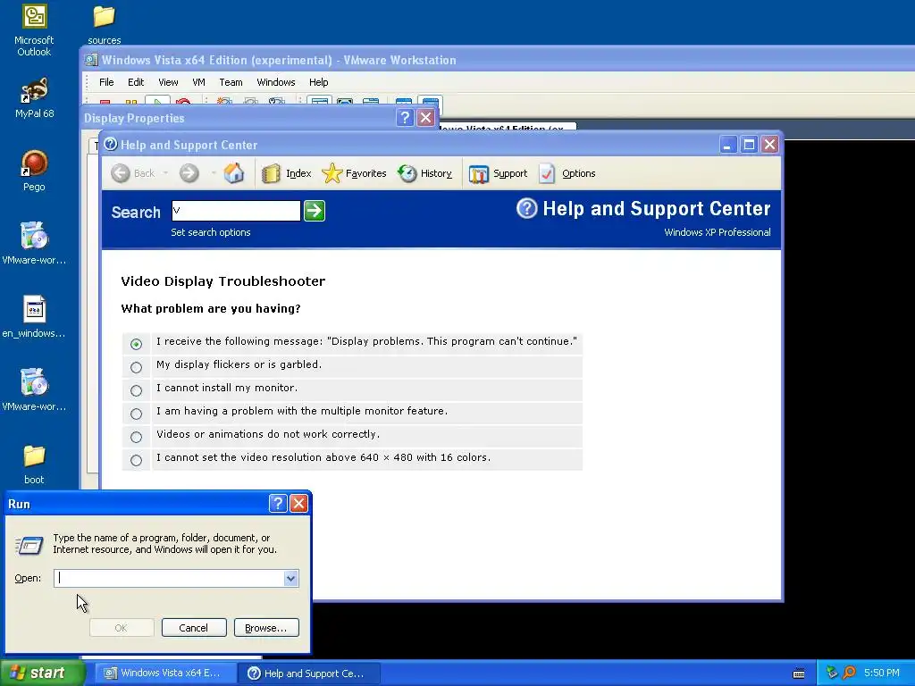Open the VM menu in VMware Workstation
The image size is (915, 686).
[x=198, y=82]
